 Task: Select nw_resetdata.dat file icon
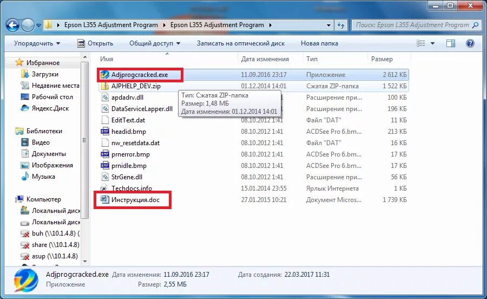click(x=105, y=143)
